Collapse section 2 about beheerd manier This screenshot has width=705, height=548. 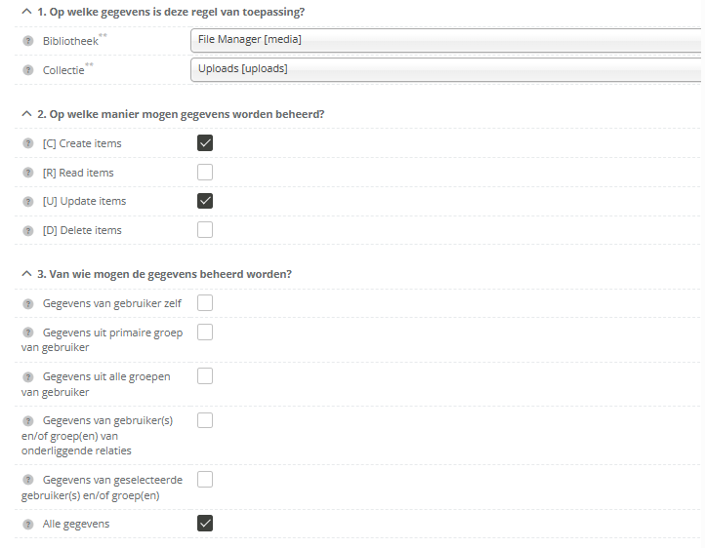[25, 114]
